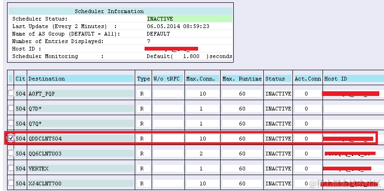This screenshot has width=384, height=191.
Task: Select the QQ6CLNT003 destination cell
Action: point(81,154)
